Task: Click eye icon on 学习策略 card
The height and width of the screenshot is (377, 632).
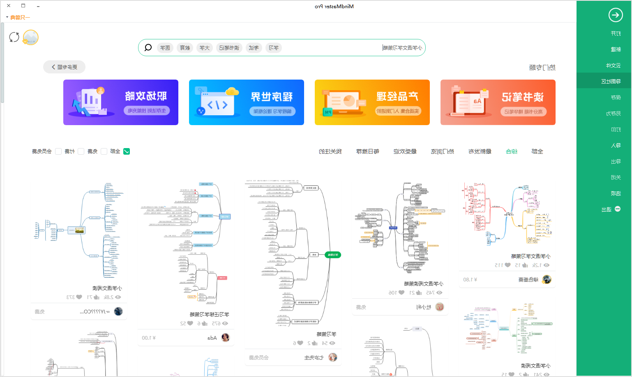Action: tap(332, 343)
